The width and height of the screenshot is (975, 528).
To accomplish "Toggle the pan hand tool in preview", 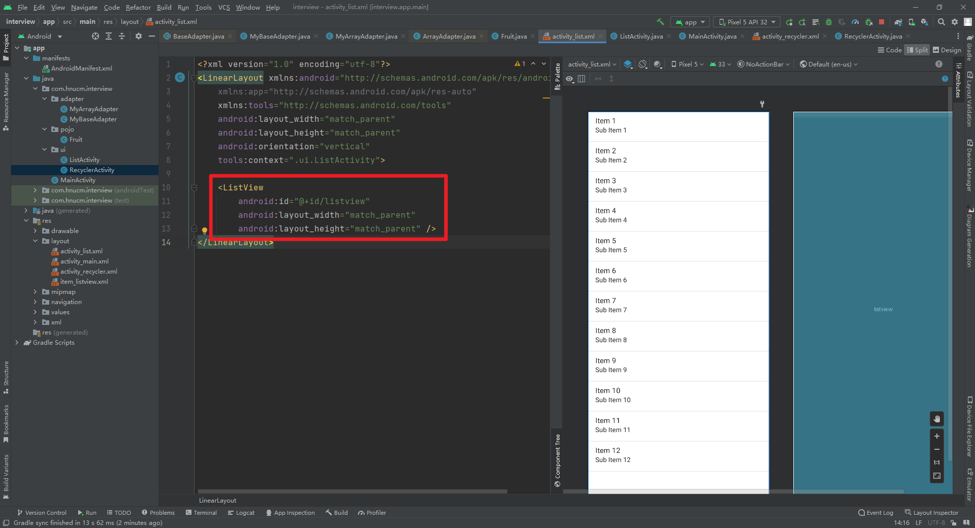I will pos(937,419).
